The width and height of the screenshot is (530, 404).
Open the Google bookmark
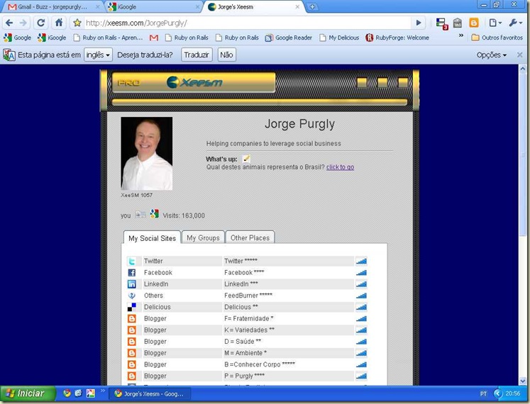[18, 38]
